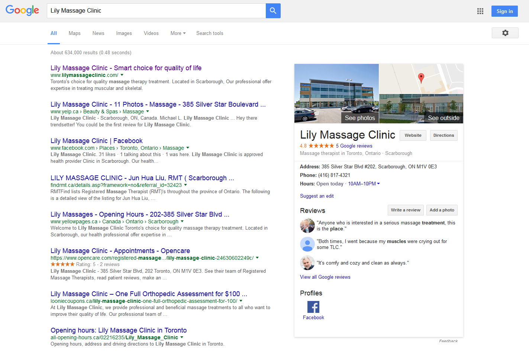
Task: Open dropdown arrow beside lilymassageclinic.com URL
Action: click(x=122, y=75)
